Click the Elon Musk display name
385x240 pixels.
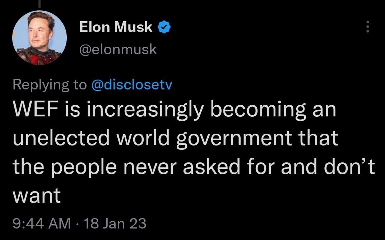point(116,27)
